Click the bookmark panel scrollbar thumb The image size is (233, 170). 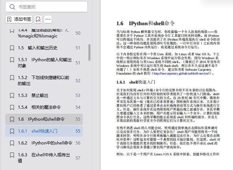tap(89, 52)
